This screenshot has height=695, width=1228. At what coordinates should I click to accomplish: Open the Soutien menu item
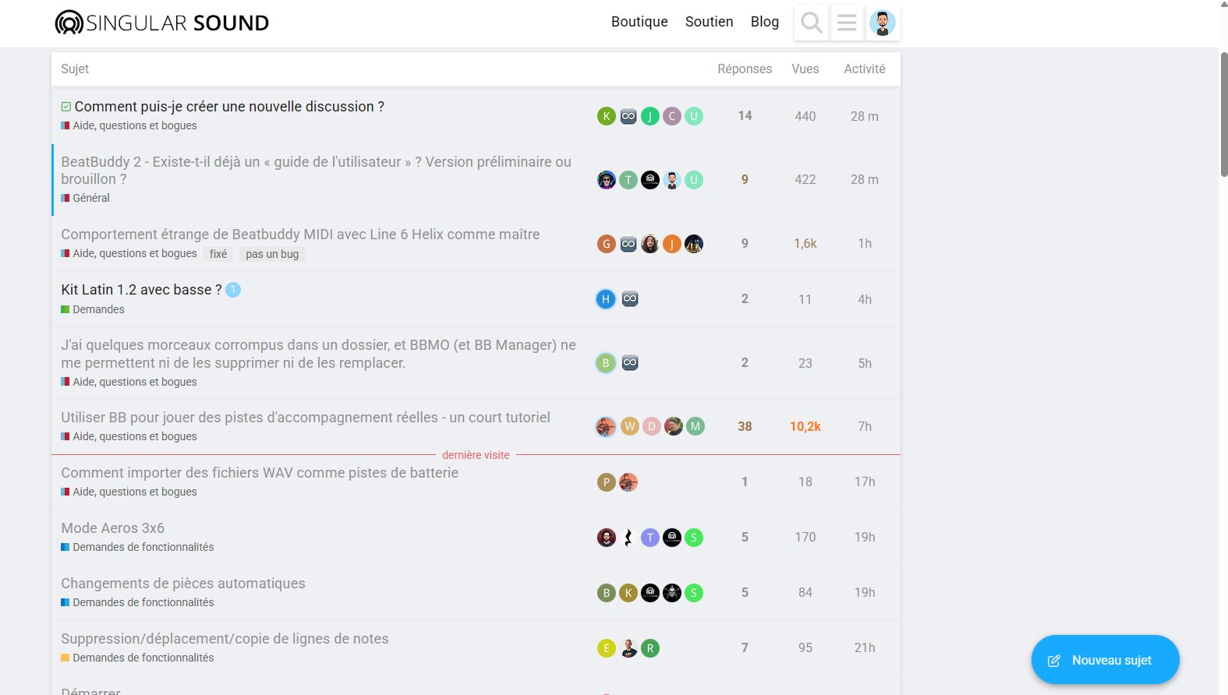click(709, 22)
